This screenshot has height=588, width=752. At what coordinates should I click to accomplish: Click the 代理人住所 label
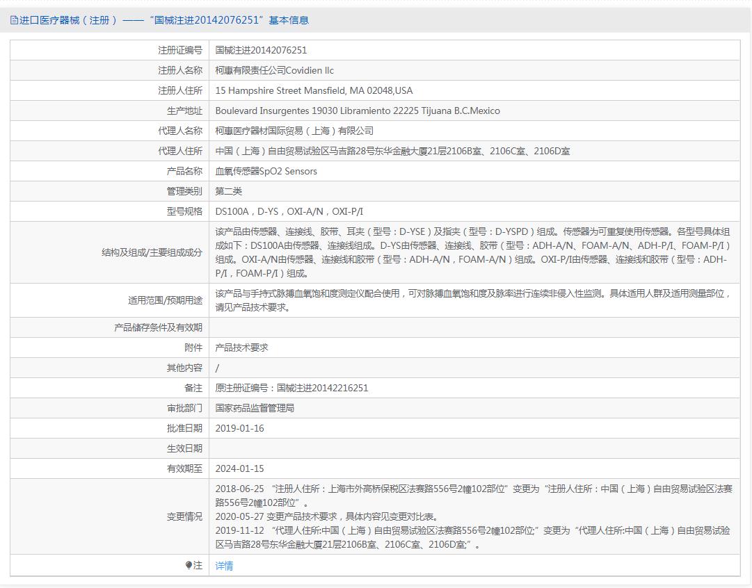pos(180,151)
